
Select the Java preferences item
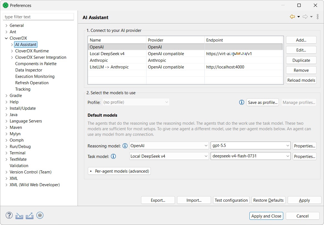tap(13, 115)
